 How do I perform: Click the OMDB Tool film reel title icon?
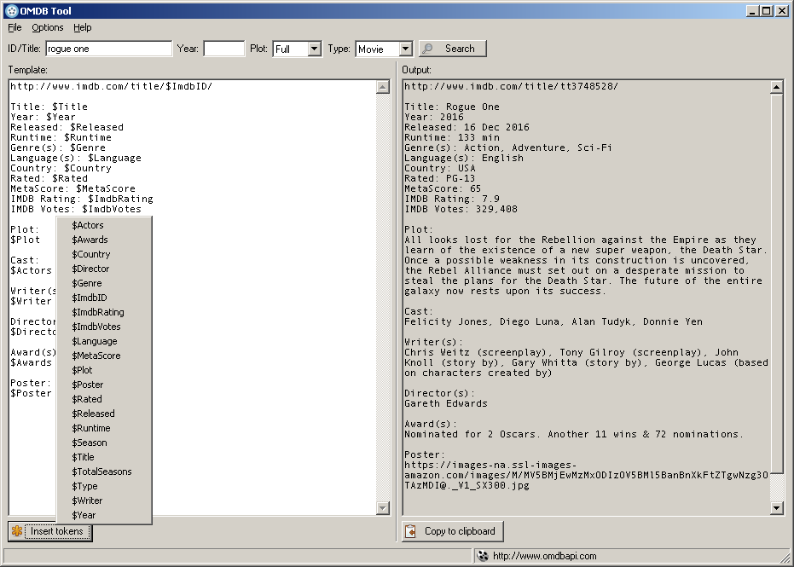[x=12, y=10]
